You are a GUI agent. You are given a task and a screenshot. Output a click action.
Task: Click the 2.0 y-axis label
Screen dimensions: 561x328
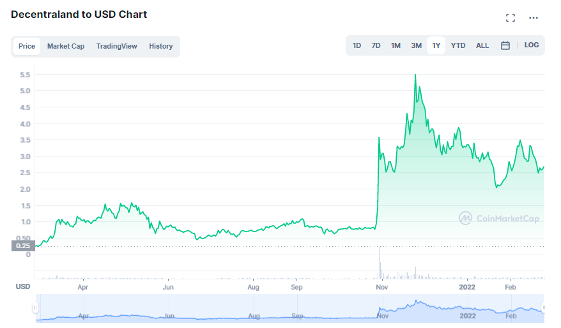point(25,189)
